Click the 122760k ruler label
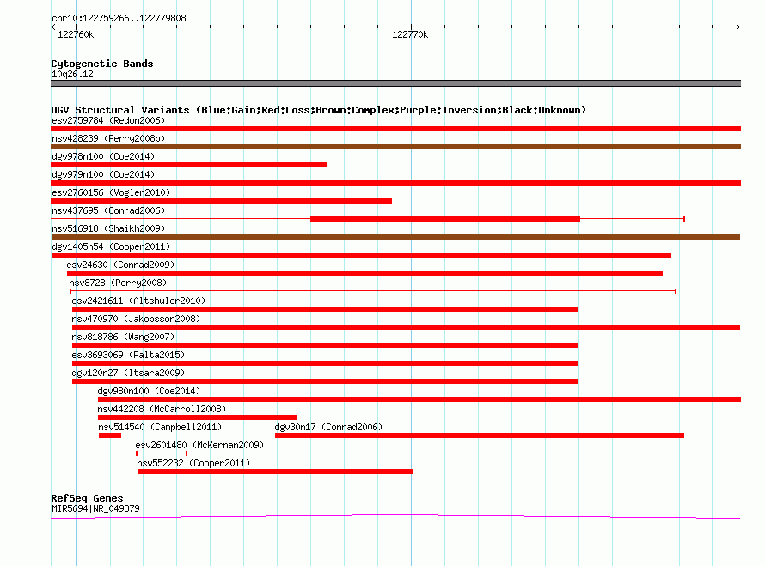The image size is (765, 566). 76,34
